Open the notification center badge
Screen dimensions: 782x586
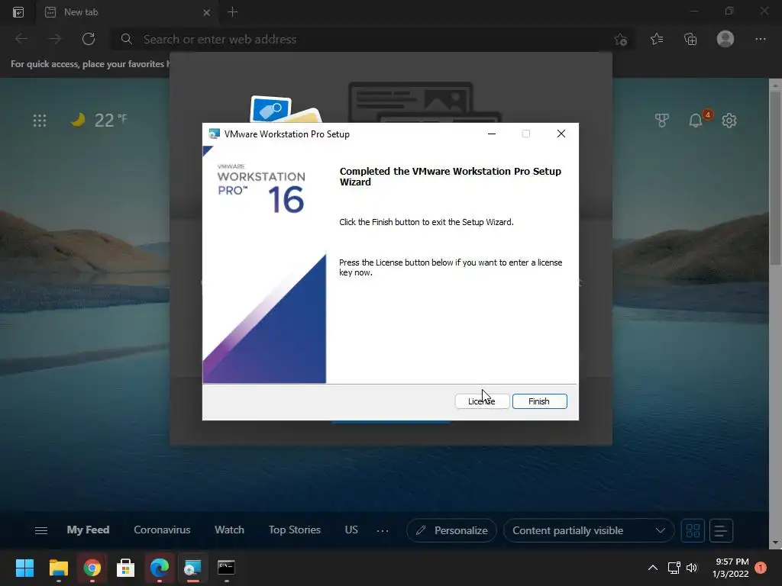761,568
